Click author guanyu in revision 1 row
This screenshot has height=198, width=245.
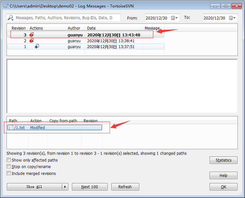(x=74, y=47)
